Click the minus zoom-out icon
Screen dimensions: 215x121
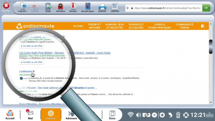(x=154, y=115)
